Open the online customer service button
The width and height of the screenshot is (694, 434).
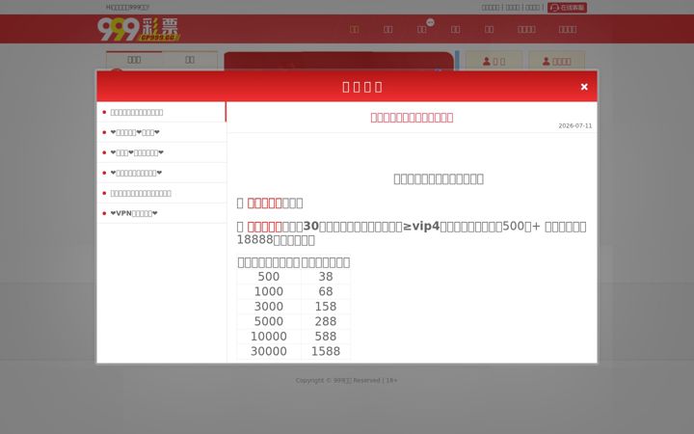tap(567, 8)
